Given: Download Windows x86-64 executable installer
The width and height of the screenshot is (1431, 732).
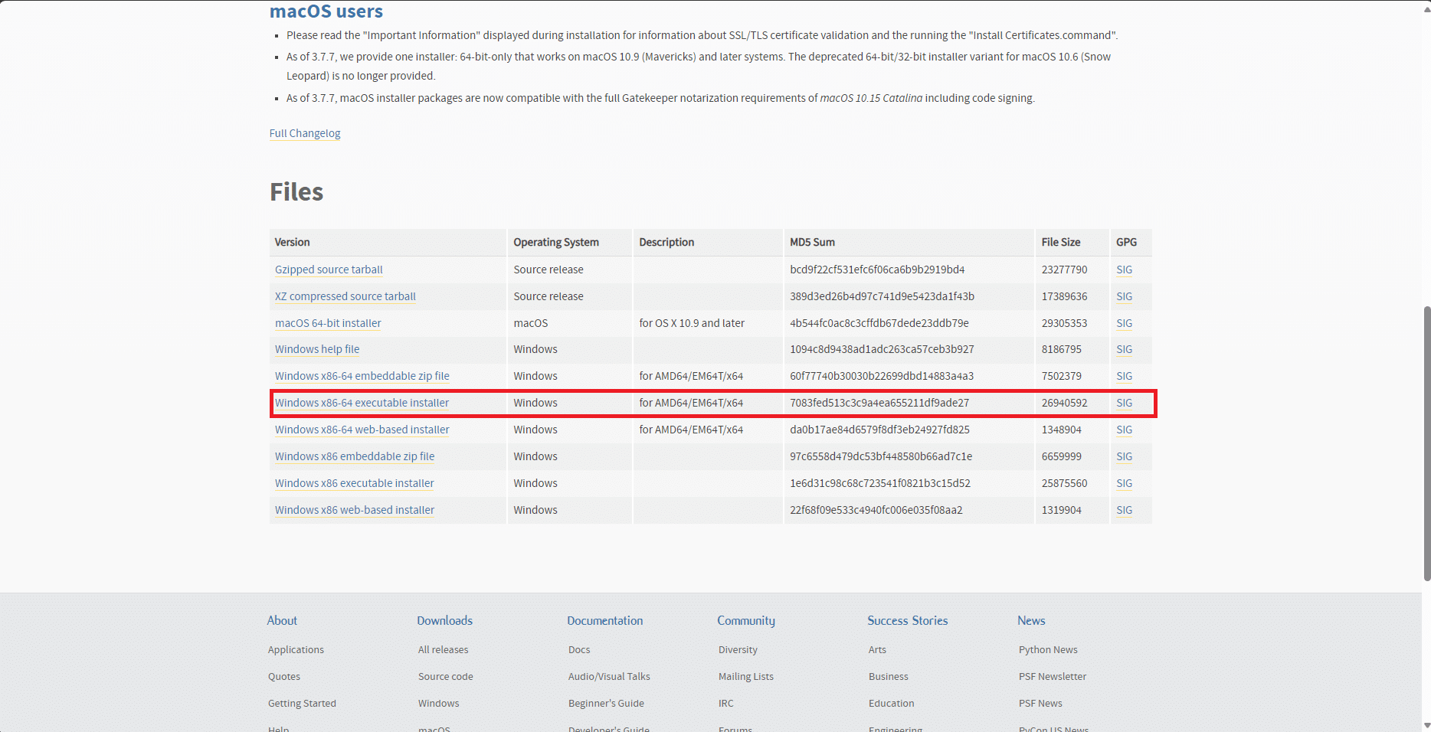Looking at the screenshot, I should (x=362, y=403).
